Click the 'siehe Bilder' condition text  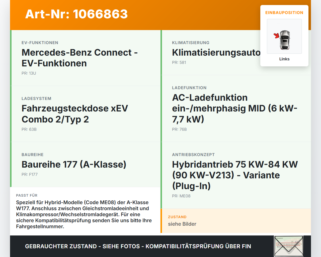pos(182,224)
